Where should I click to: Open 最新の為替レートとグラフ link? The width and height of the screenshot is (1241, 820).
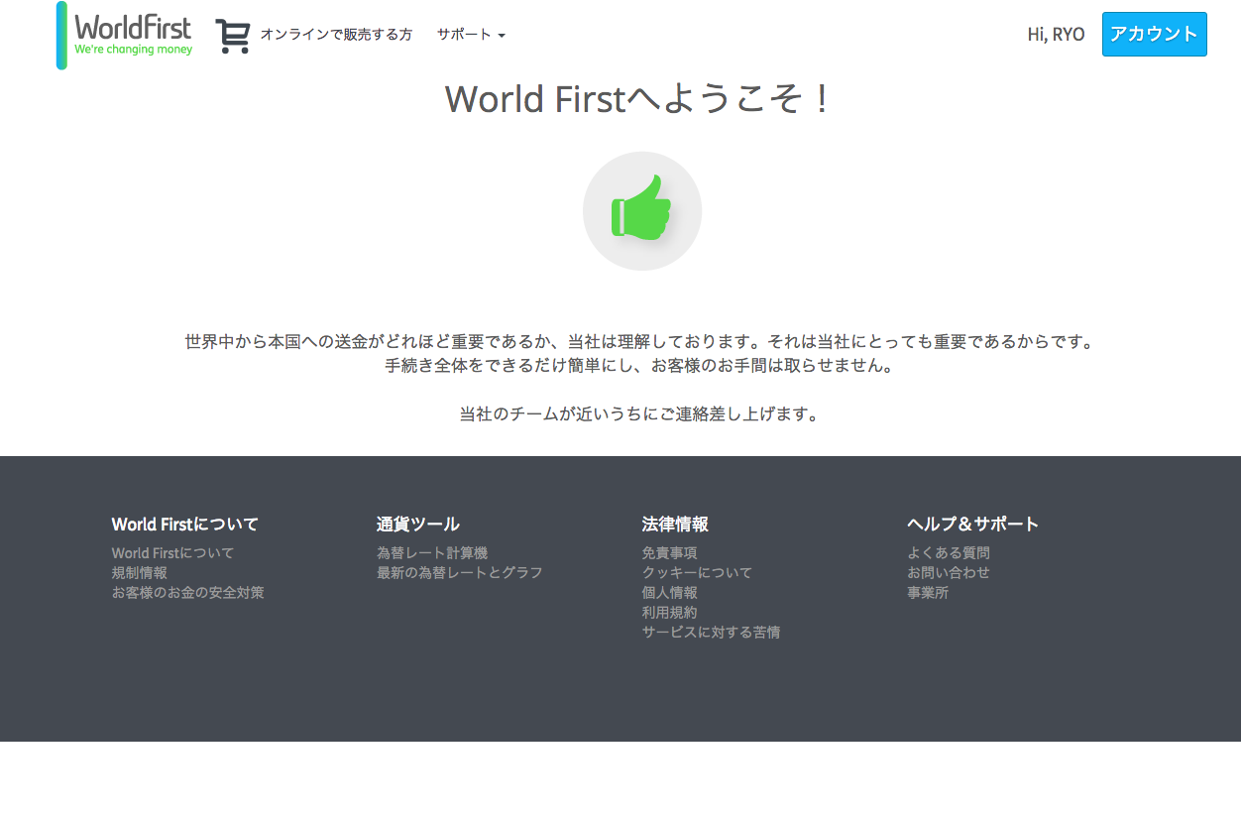pyautogui.click(x=459, y=573)
